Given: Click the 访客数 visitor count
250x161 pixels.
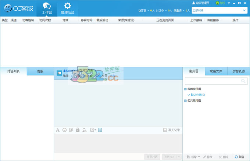Looking at the screenshot, I should click(146, 11).
